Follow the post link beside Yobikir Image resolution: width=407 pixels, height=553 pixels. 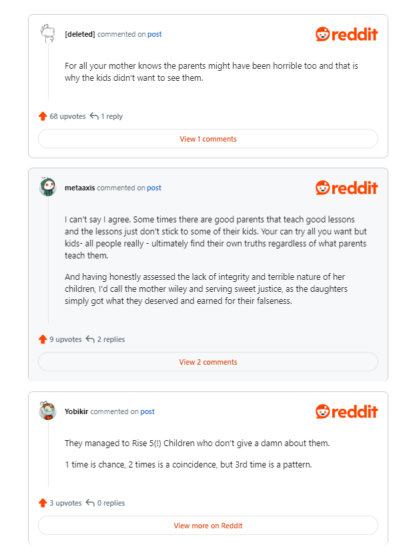[x=147, y=411]
